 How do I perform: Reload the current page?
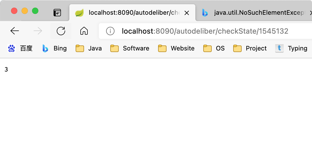[x=61, y=31]
